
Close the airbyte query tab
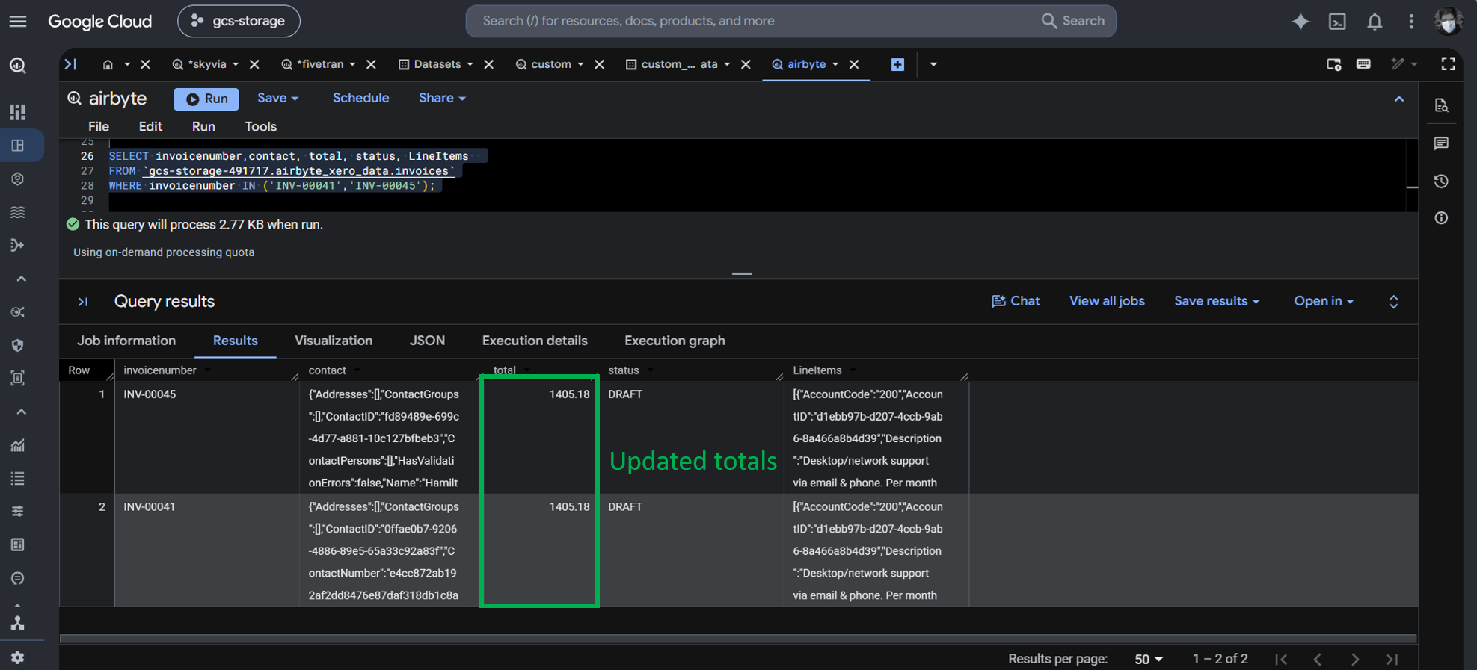pyautogui.click(x=854, y=64)
